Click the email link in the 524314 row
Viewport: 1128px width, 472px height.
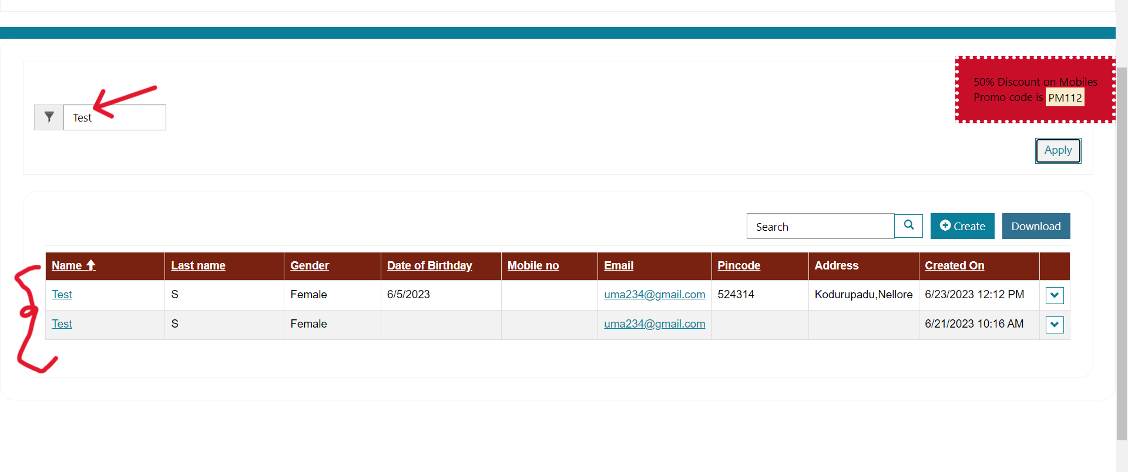pyautogui.click(x=654, y=295)
